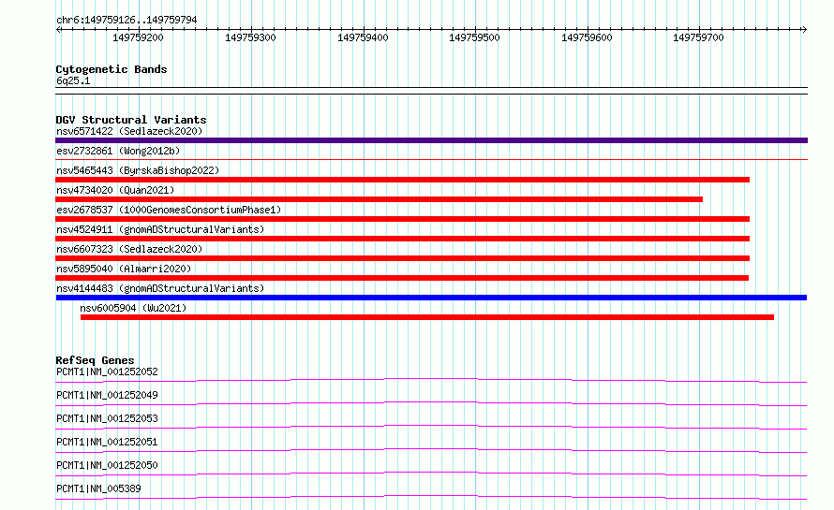Click the PCMT1|NM_001252051 magenta transcript line
The width and height of the screenshot is (834, 510).
coord(431,450)
